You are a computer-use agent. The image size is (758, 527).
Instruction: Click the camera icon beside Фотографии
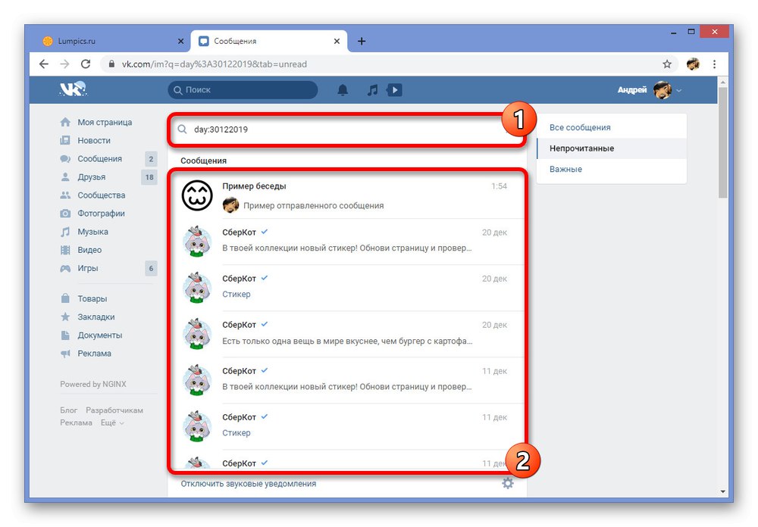click(x=65, y=214)
